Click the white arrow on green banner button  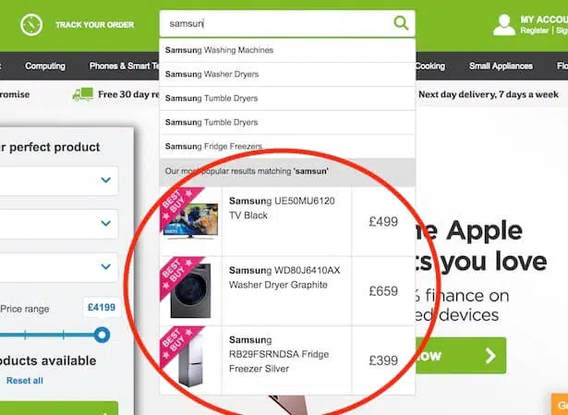tap(490, 356)
